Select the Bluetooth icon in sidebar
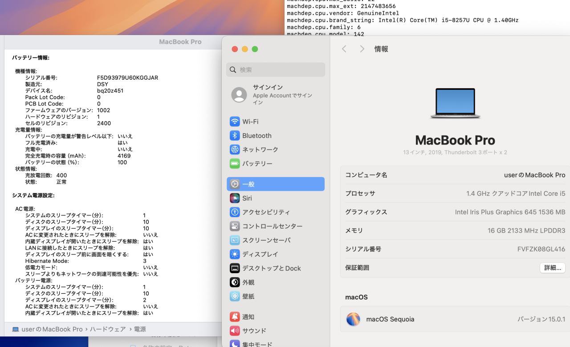570x347 pixels. [235, 136]
